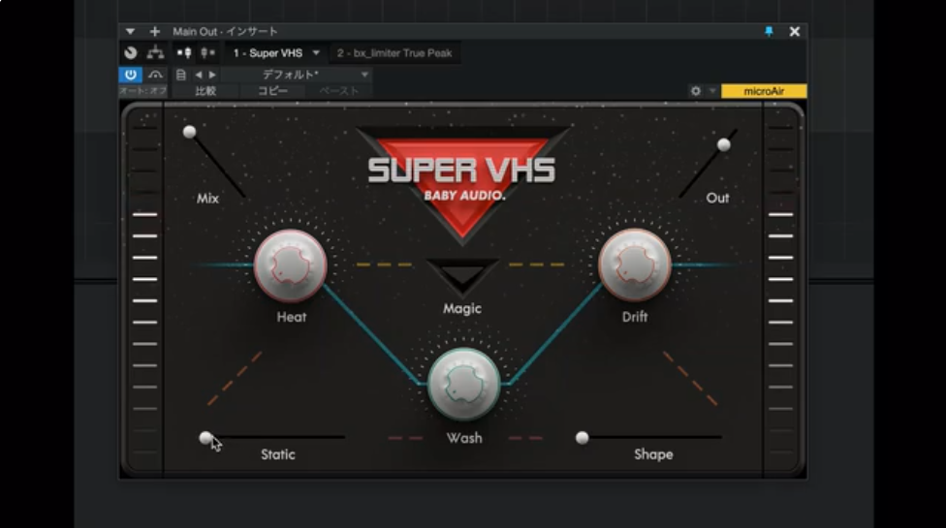Click the Shape slider handle
This screenshot has width=946, height=528.
tap(583, 438)
